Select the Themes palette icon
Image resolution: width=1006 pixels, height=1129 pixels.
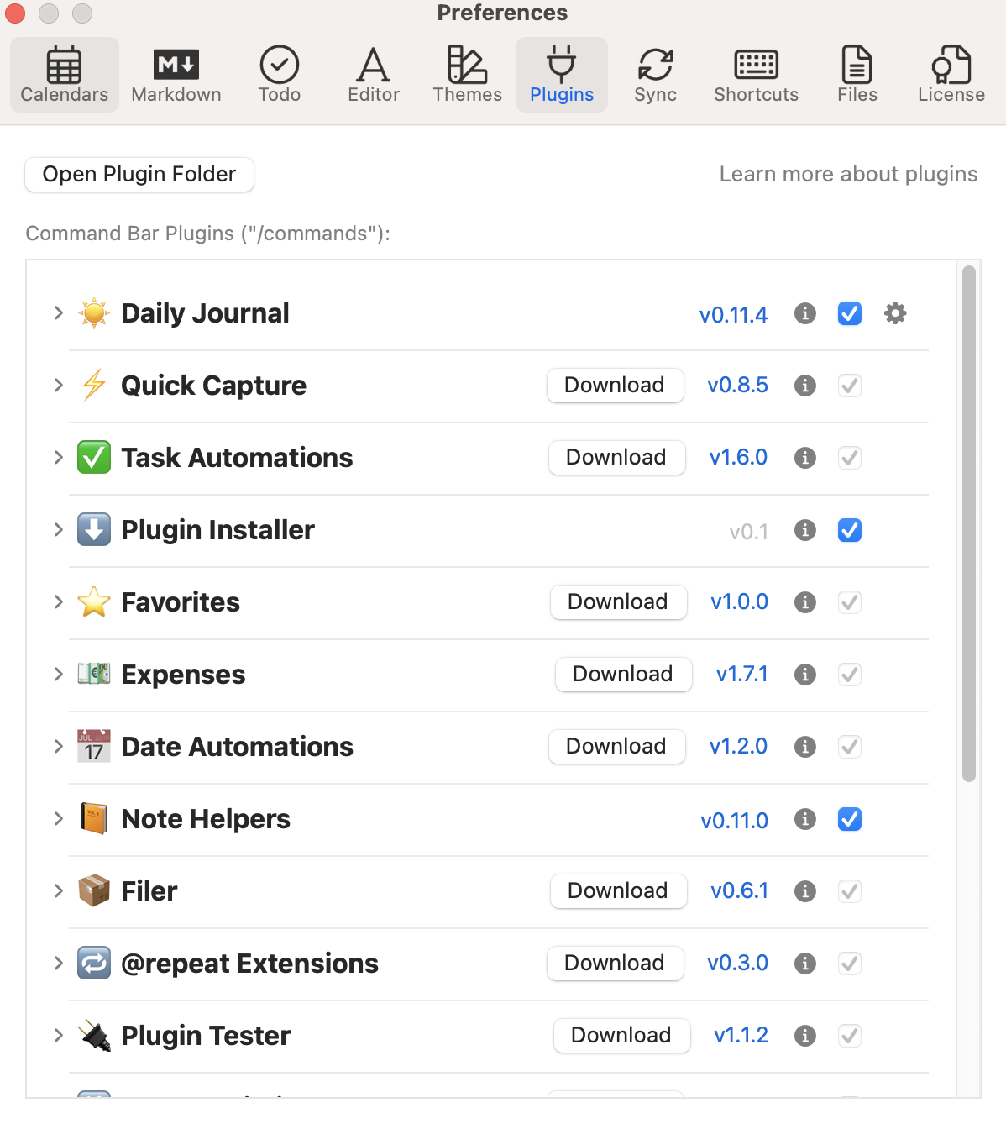467,74
